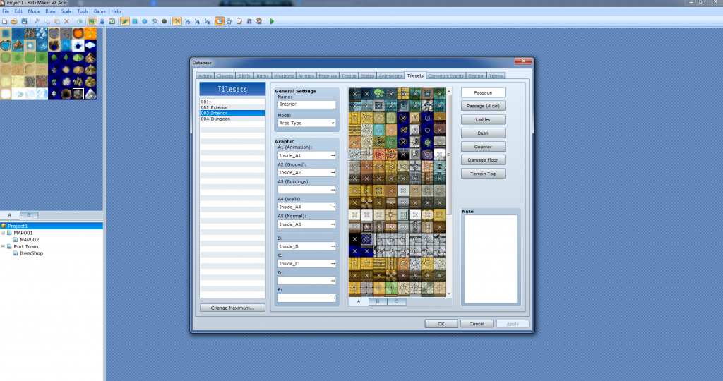Set the 1/8 scale zoom icon
The image size is (723, 381).
point(206,21)
